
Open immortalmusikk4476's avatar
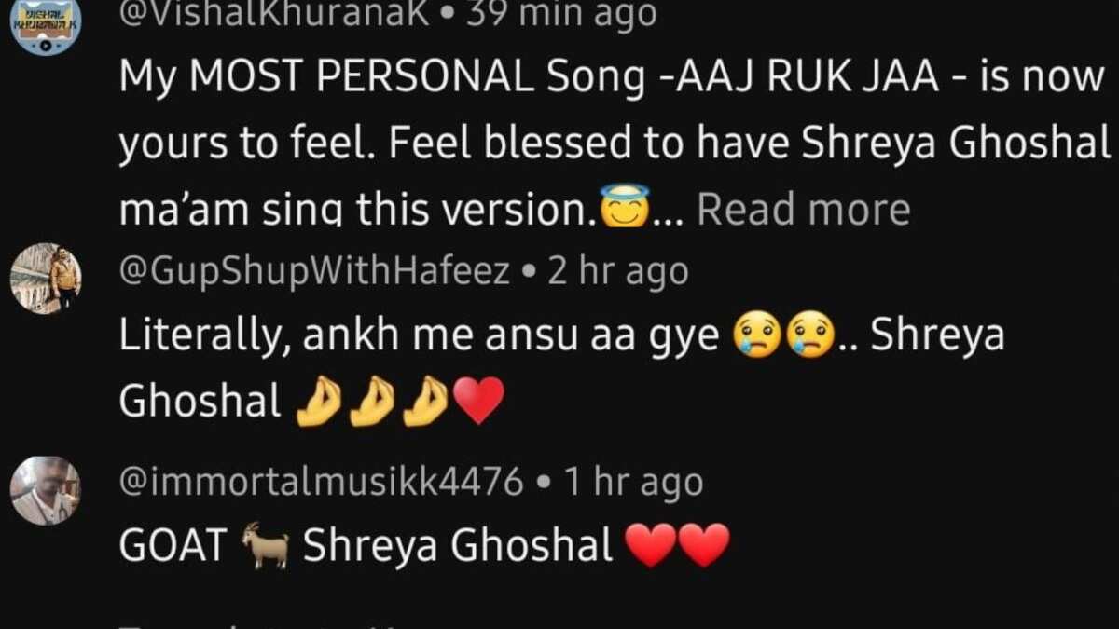[x=46, y=491]
